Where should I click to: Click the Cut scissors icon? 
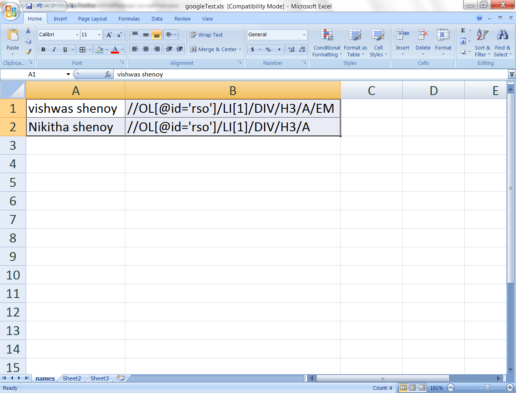coord(28,31)
